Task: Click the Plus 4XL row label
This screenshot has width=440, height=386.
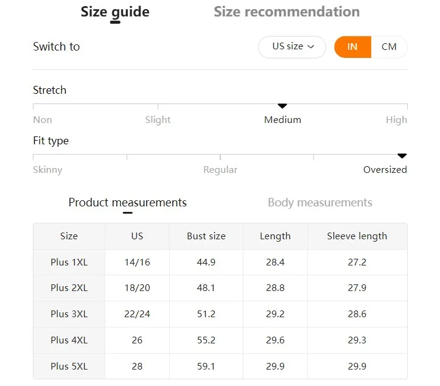Action: [x=69, y=340]
